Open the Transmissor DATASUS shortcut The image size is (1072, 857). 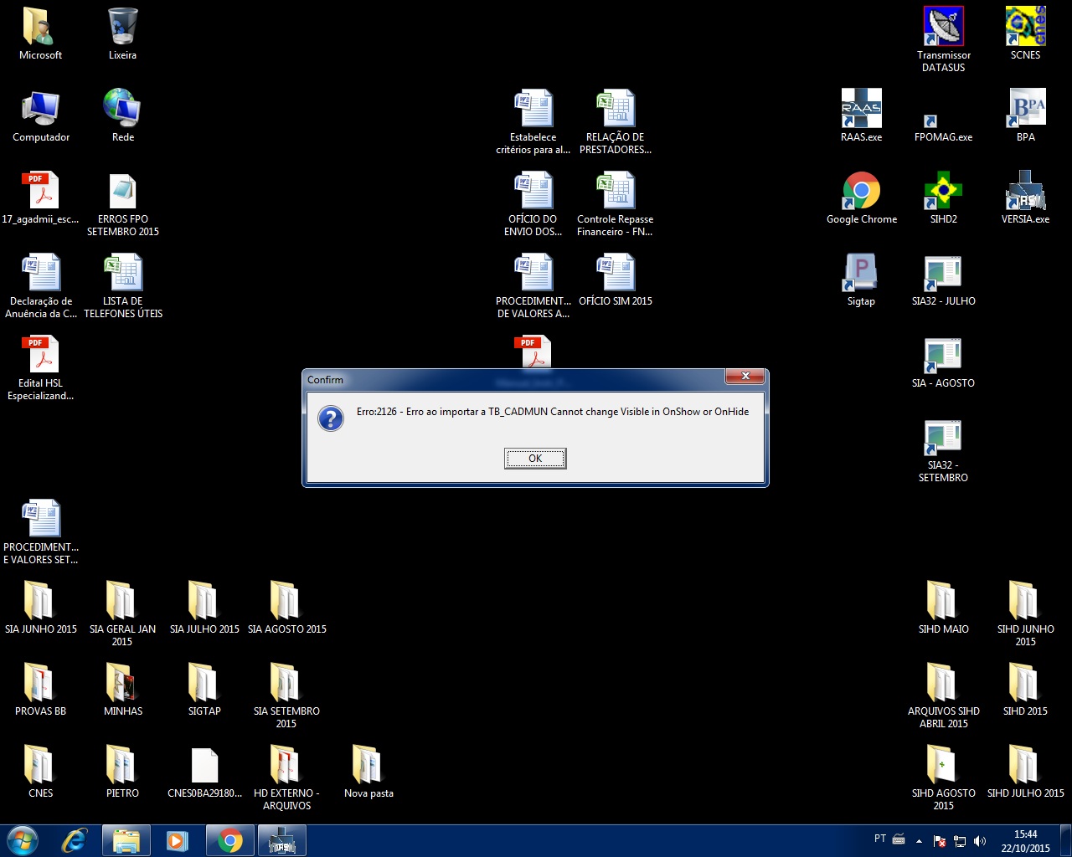point(943,27)
